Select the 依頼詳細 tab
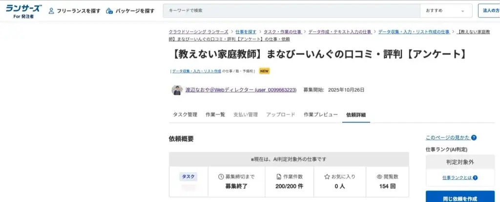The image size is (500, 202). (x=356, y=115)
